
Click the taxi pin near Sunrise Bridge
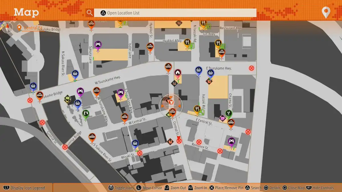(92, 137)
